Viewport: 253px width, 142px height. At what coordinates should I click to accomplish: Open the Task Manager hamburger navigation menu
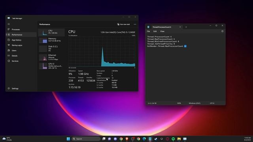pos(9,24)
